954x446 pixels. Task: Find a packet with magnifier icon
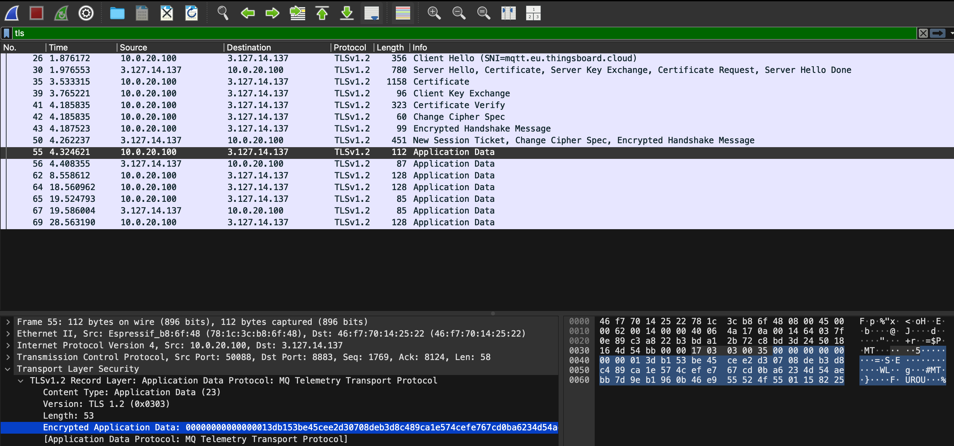click(x=223, y=13)
